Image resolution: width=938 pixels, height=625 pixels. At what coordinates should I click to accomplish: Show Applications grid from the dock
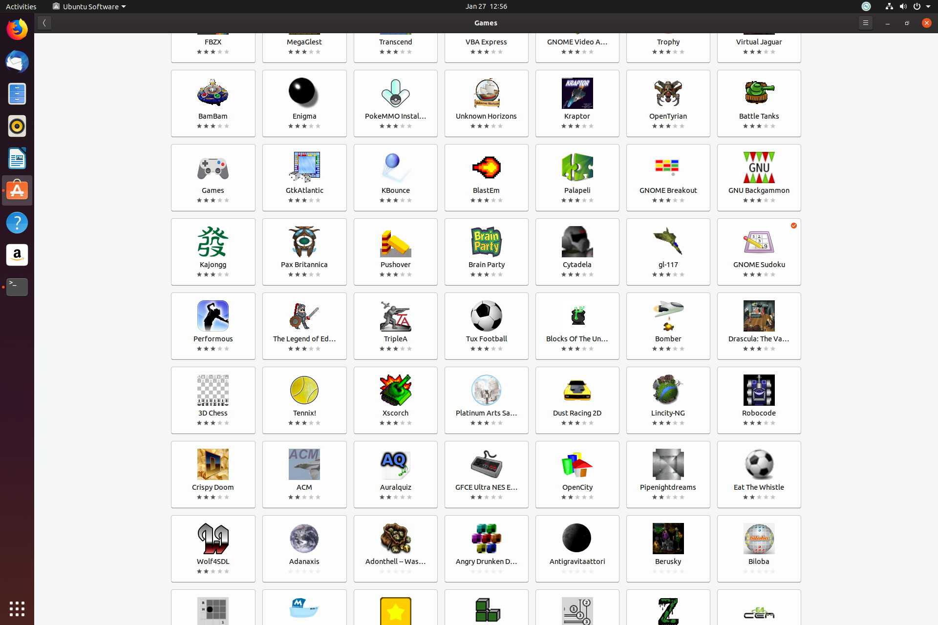(17, 608)
